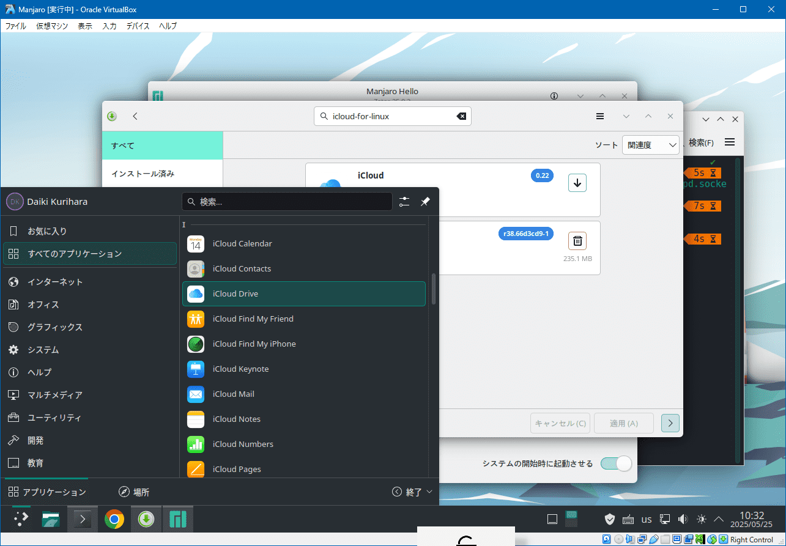Click the launcher search field
This screenshot has width=786, height=546.
(287, 202)
